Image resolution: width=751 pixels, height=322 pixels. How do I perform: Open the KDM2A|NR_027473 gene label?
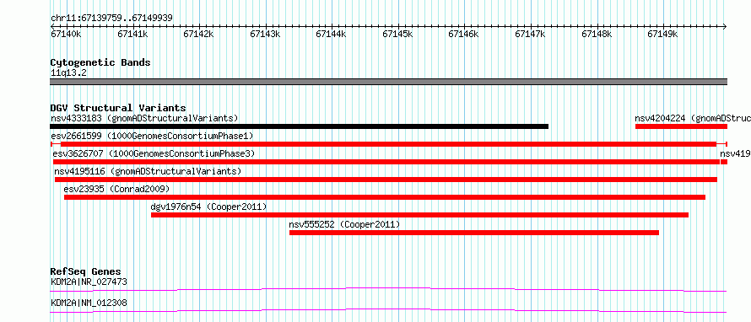89,282
